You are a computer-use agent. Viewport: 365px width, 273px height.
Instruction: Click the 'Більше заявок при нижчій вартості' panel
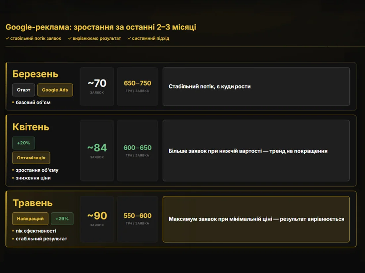point(256,151)
